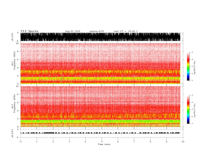This screenshot has width=206, height=159.
Task: Click the "8" kHz tick on ch.1 spectrogram axis
Action: 18,51
